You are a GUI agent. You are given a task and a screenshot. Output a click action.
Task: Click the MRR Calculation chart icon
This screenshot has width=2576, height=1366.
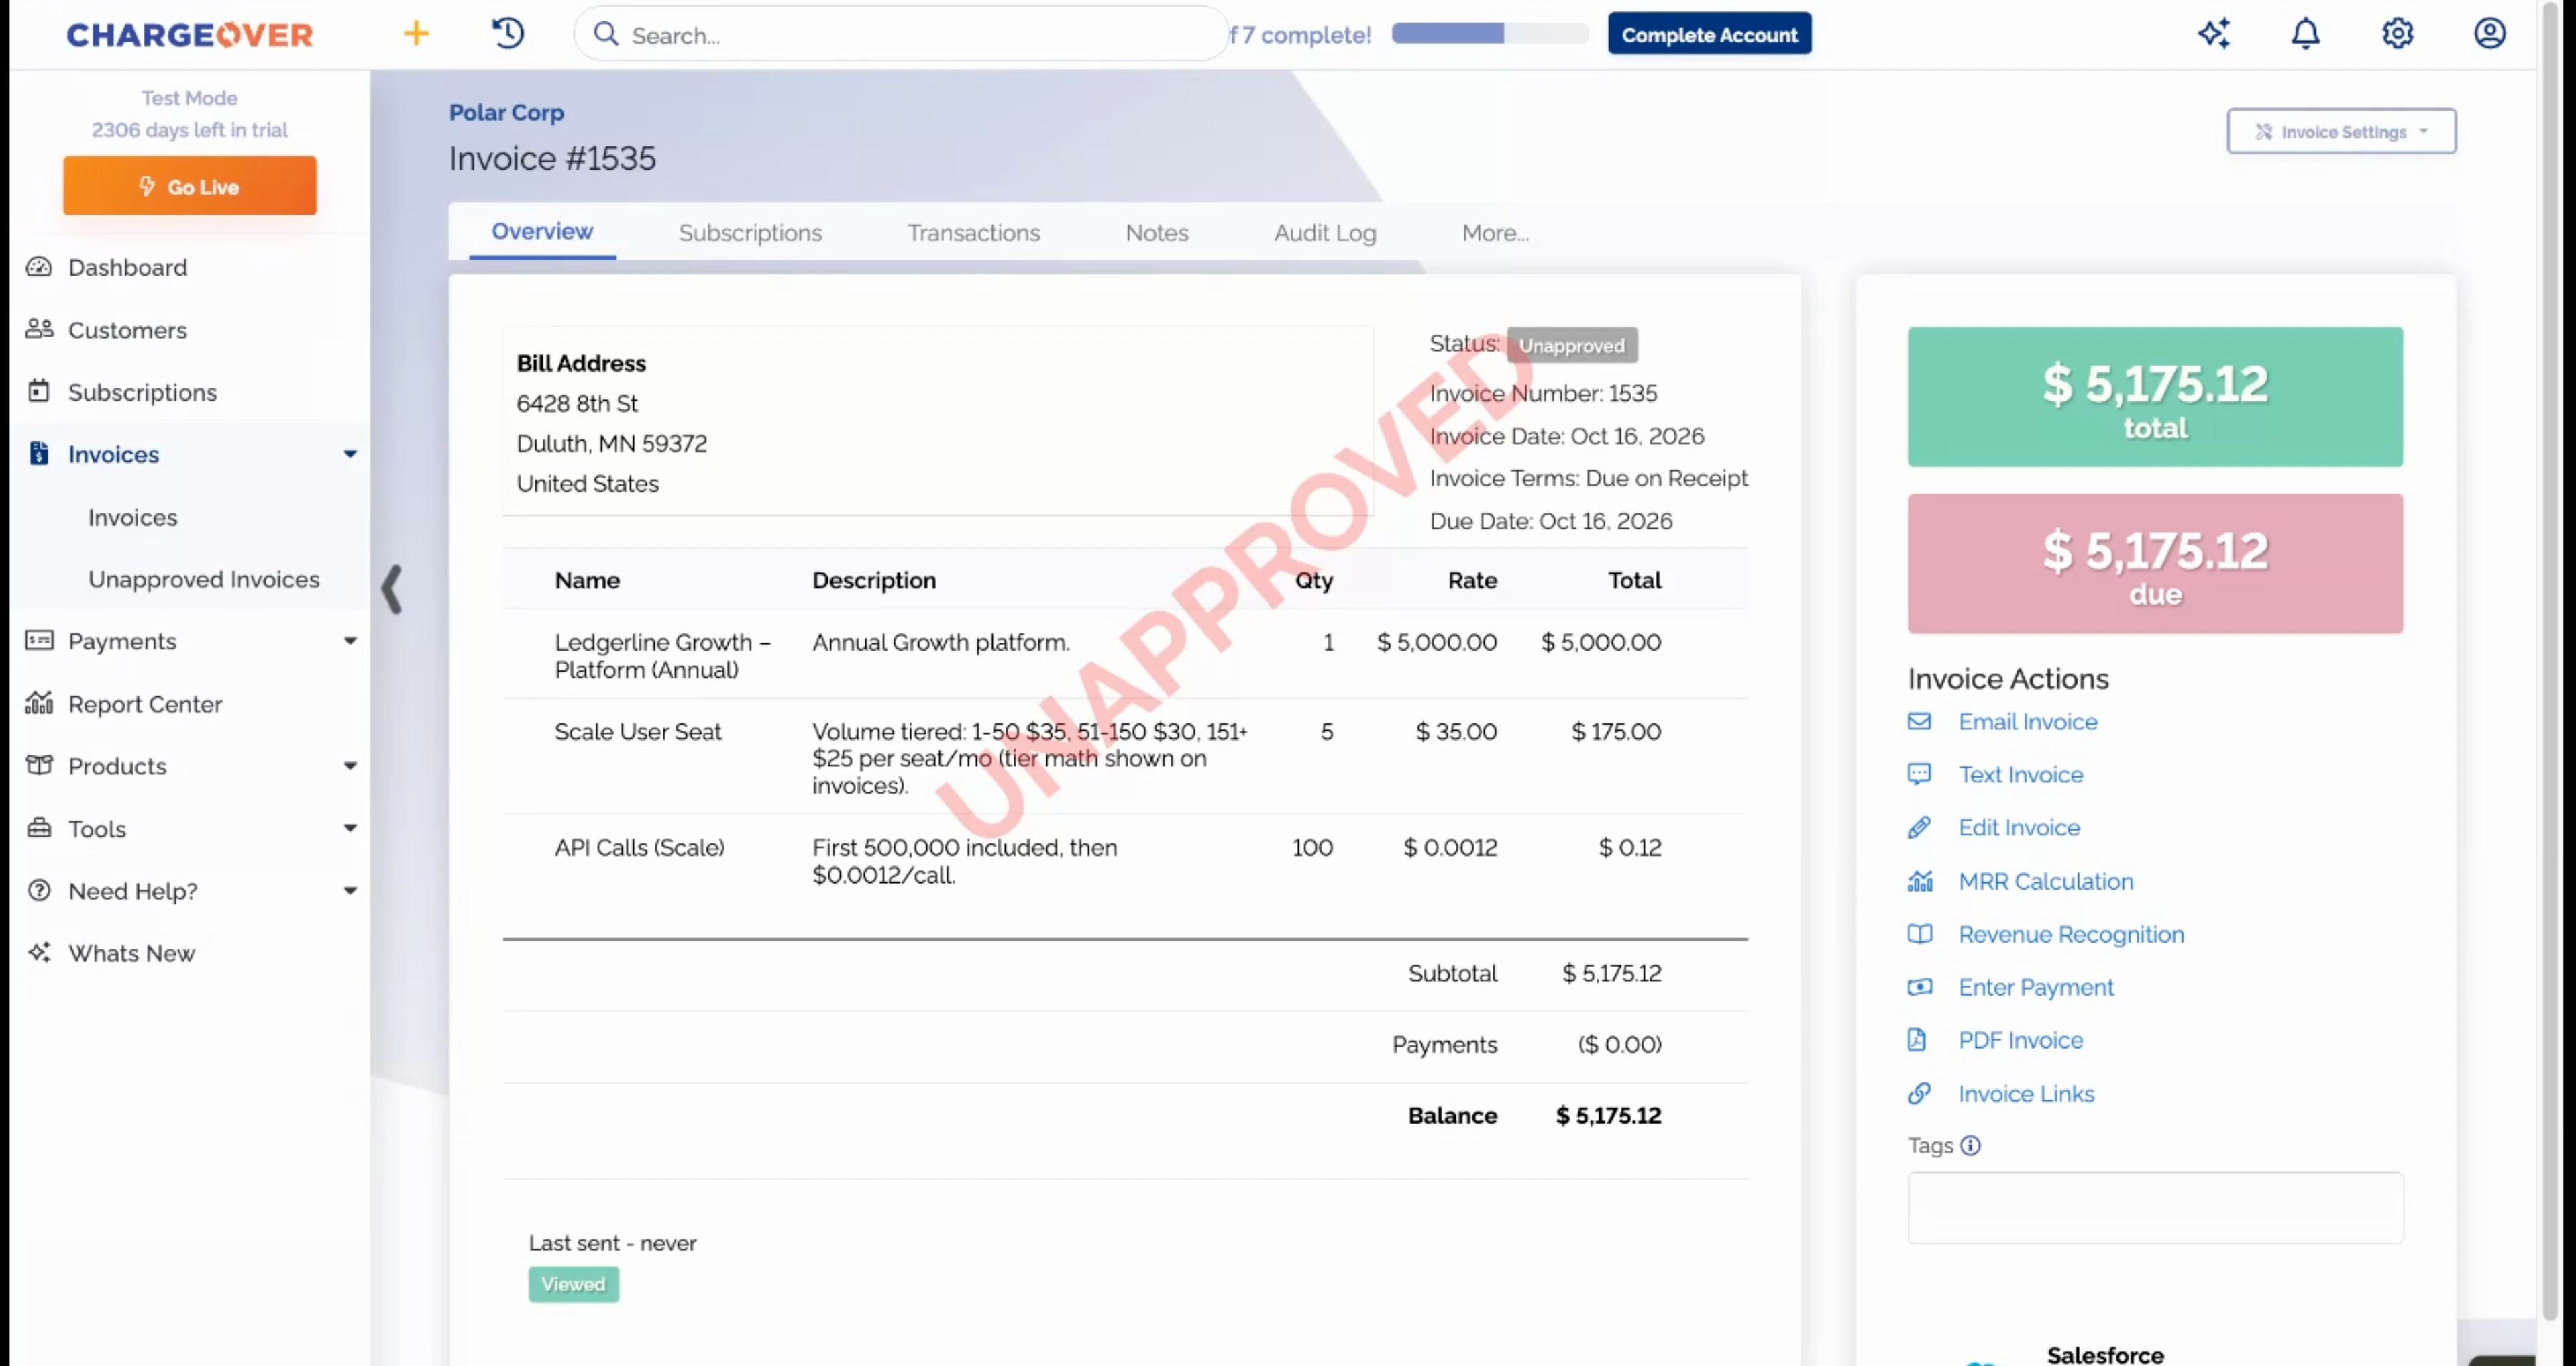[1919, 881]
